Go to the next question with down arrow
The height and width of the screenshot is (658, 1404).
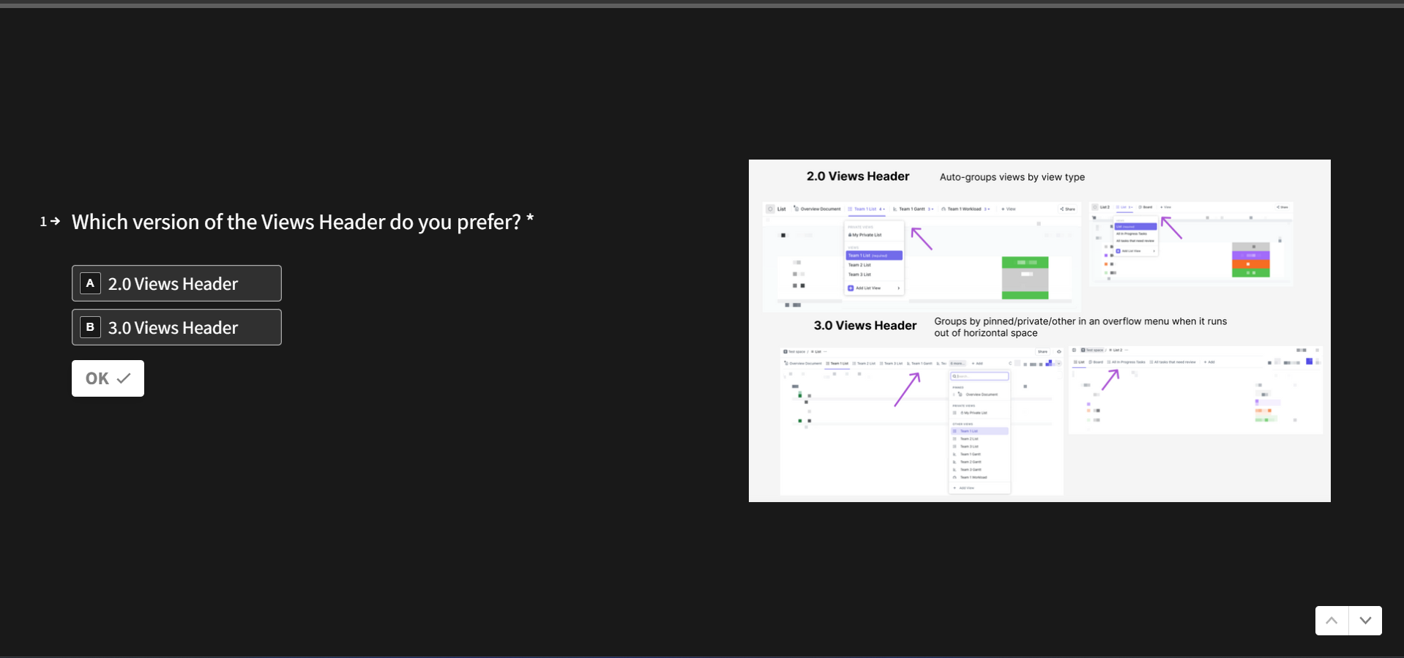coord(1365,621)
